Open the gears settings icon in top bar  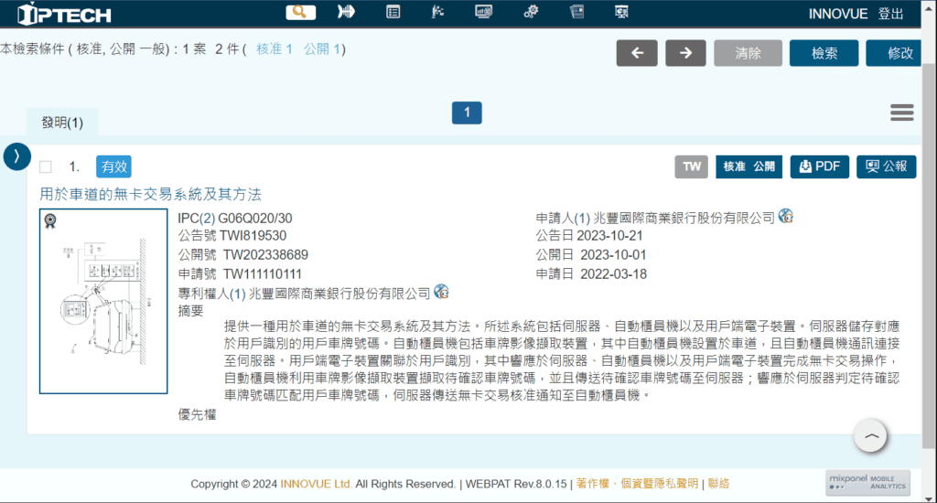pos(531,12)
